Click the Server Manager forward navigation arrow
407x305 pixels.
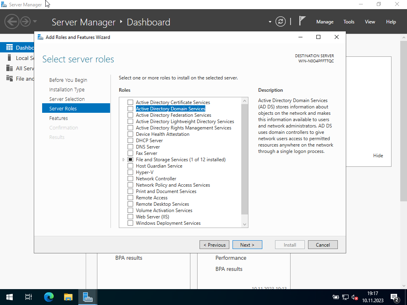click(x=25, y=21)
